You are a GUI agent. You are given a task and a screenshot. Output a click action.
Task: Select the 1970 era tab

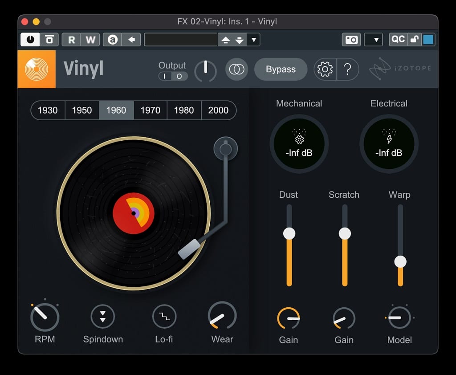tap(151, 110)
